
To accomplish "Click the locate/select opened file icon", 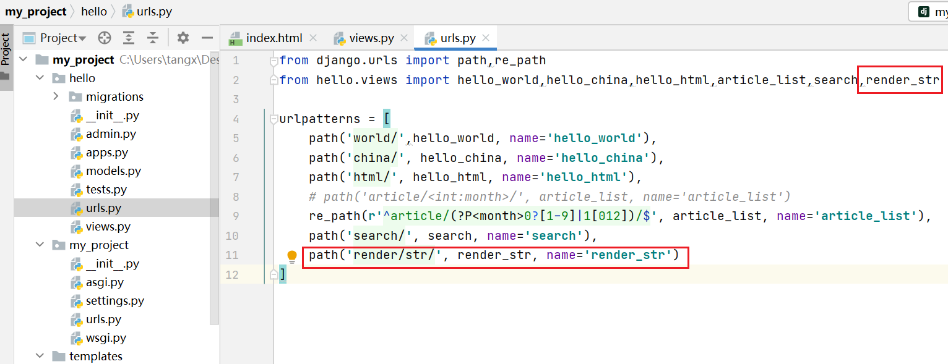I will (105, 38).
